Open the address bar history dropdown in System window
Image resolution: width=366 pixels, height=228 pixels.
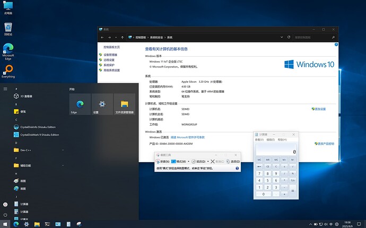pos(282,37)
